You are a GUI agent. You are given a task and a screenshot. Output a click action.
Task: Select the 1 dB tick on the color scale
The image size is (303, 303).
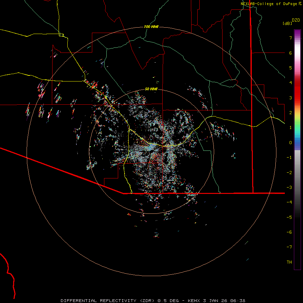(291, 128)
